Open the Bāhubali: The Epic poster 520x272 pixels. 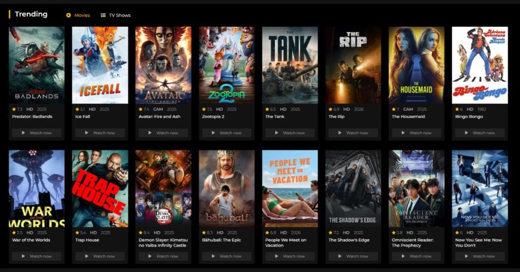click(x=226, y=188)
